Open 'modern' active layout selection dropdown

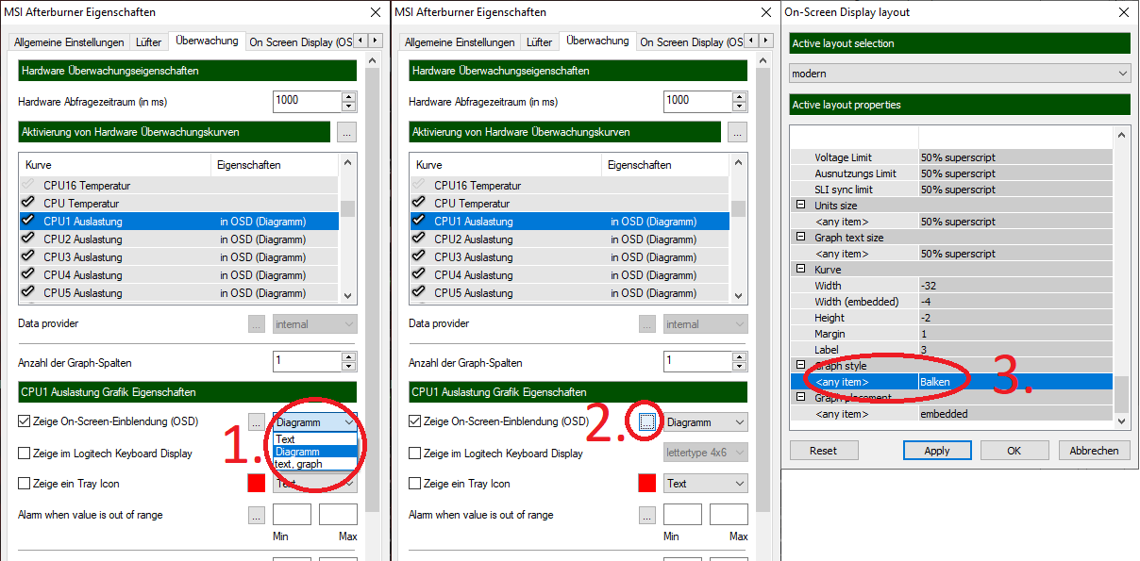(960, 74)
